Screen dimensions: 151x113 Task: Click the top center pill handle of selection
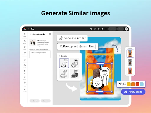[100, 63]
